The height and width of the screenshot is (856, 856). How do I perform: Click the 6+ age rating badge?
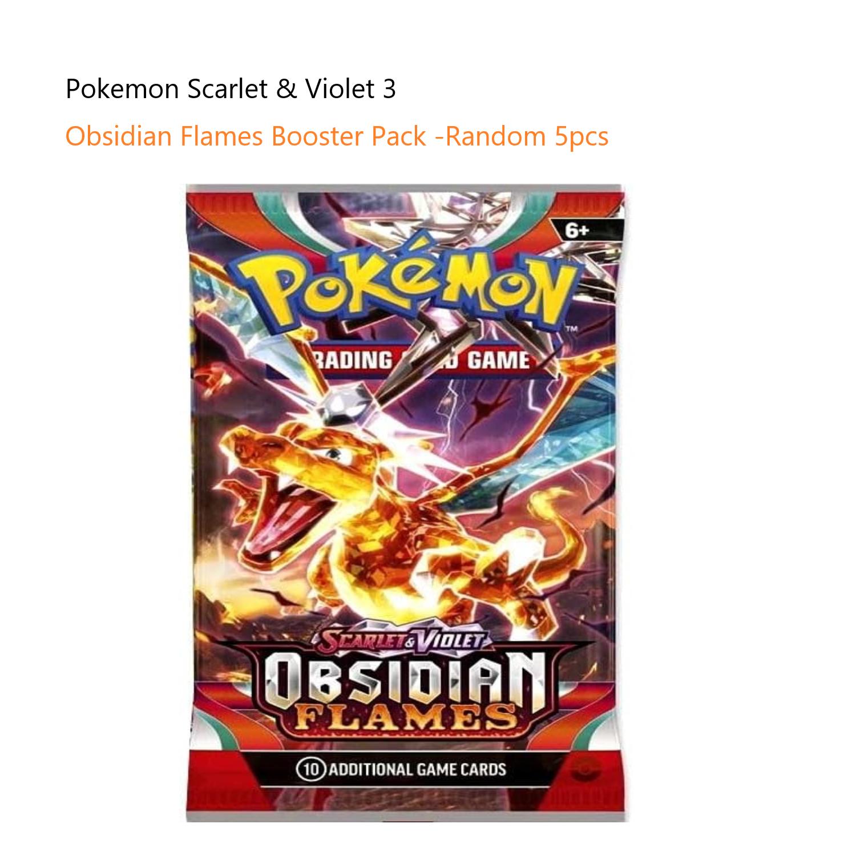[x=577, y=232]
